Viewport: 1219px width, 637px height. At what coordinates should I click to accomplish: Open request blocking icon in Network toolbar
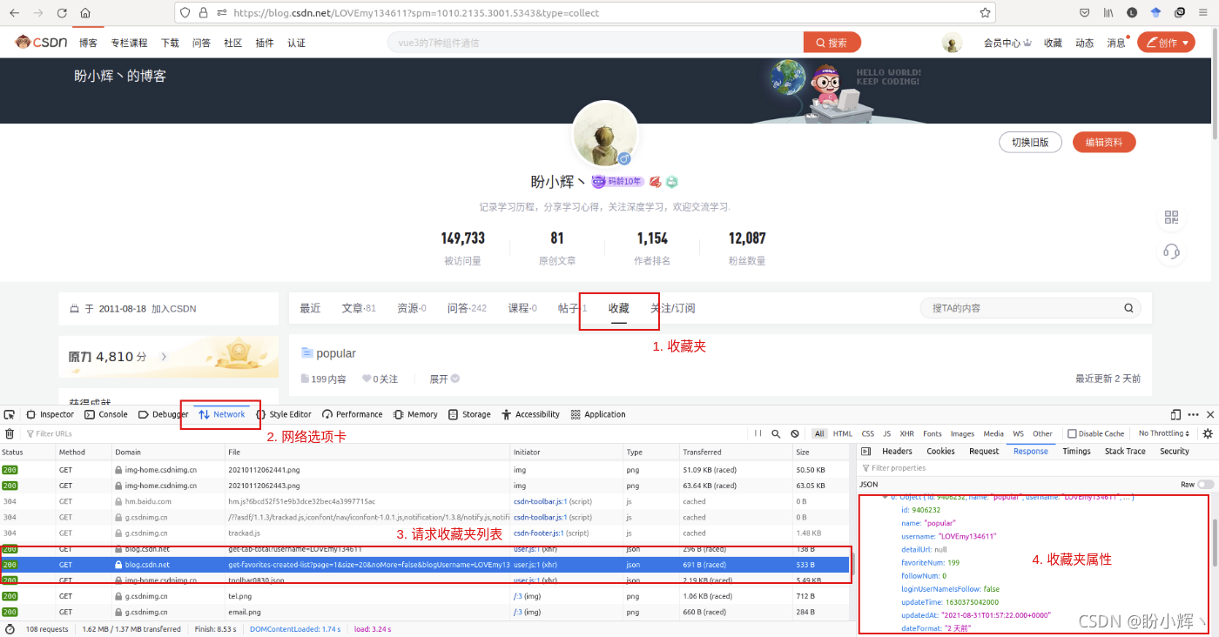(x=795, y=433)
